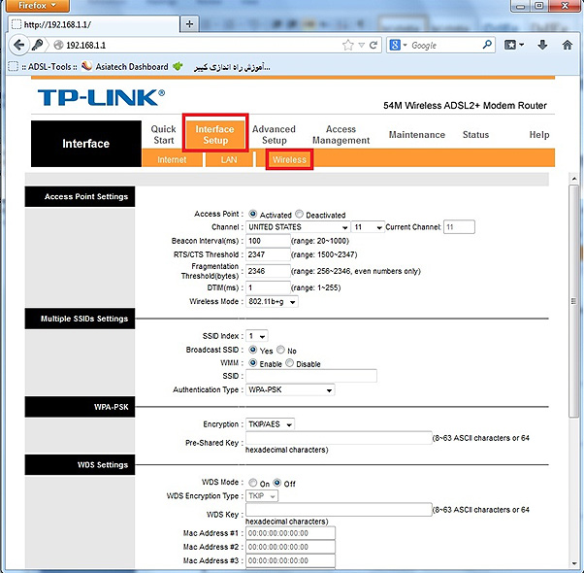Click the Mac Address #2 field

point(290,547)
